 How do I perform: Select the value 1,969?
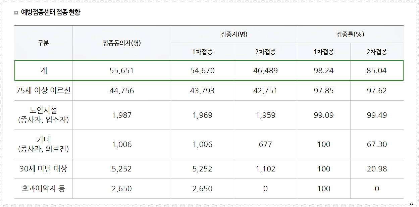tap(202, 115)
